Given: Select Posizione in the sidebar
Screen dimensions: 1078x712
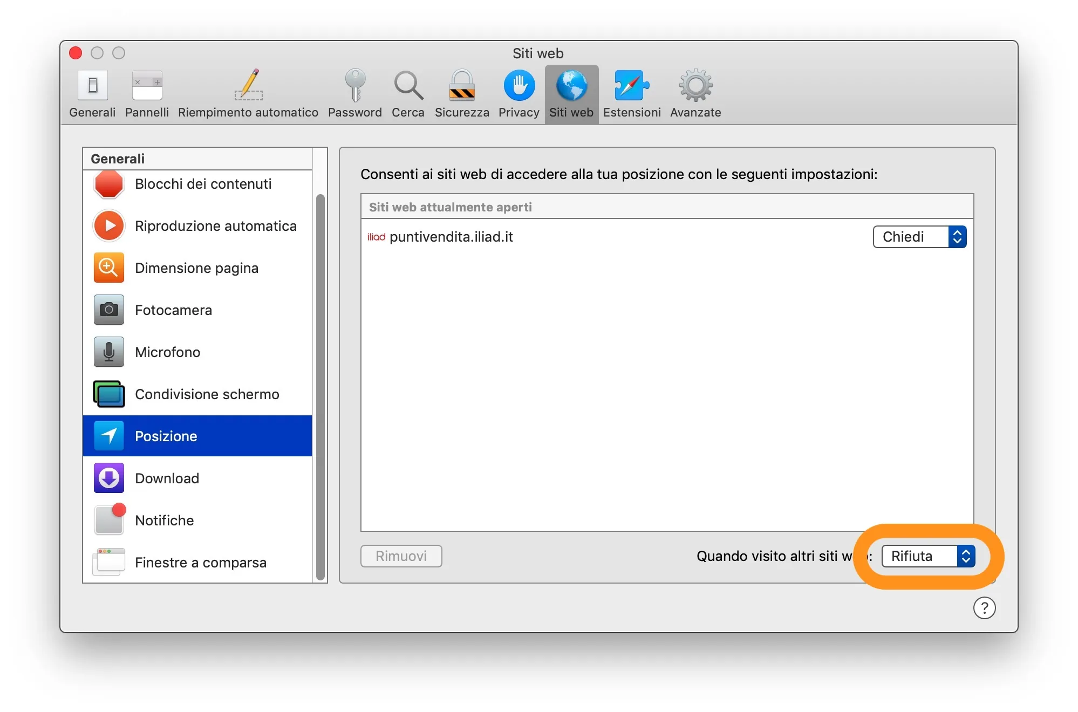Looking at the screenshot, I should point(166,436).
